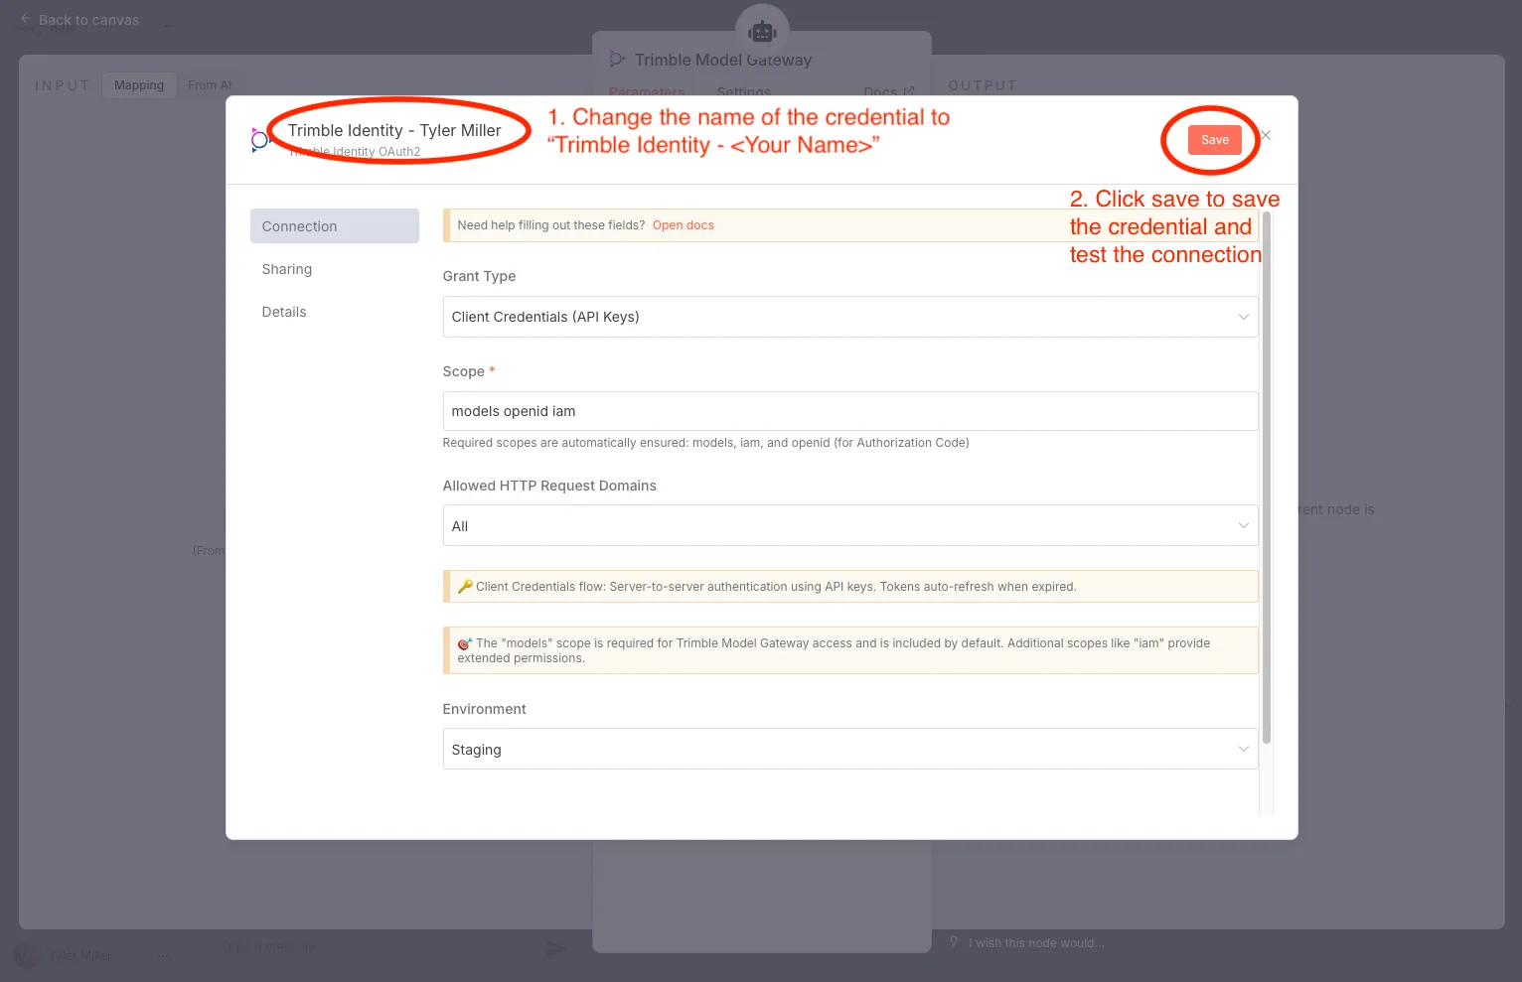Click the back arrow icon beside Back to canvas
Image resolution: width=1522 pixels, height=982 pixels.
[26, 19]
